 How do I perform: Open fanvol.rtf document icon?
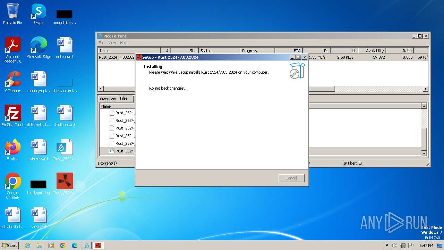click(39, 218)
